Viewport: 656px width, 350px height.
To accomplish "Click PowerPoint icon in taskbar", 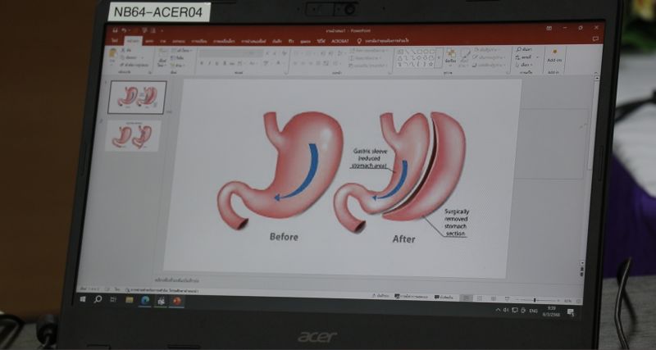I will click(177, 301).
